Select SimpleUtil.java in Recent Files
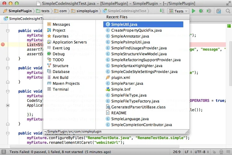Viewport: 232px width, 155px height. [x=143, y=24]
